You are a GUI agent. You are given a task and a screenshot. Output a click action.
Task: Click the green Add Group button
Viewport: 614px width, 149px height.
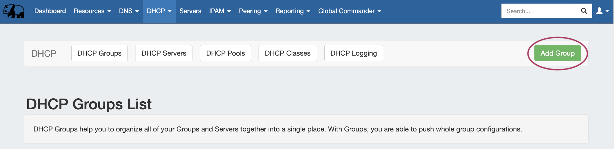[x=557, y=53]
